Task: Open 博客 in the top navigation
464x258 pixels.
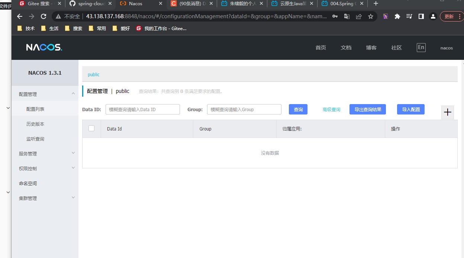Action: click(371, 48)
